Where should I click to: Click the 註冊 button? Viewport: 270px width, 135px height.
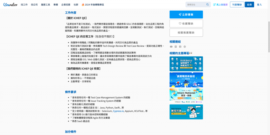(x=249, y=5)
